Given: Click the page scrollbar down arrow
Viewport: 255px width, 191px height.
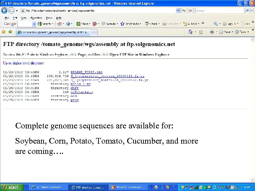Looking at the screenshot, I should [252, 180].
